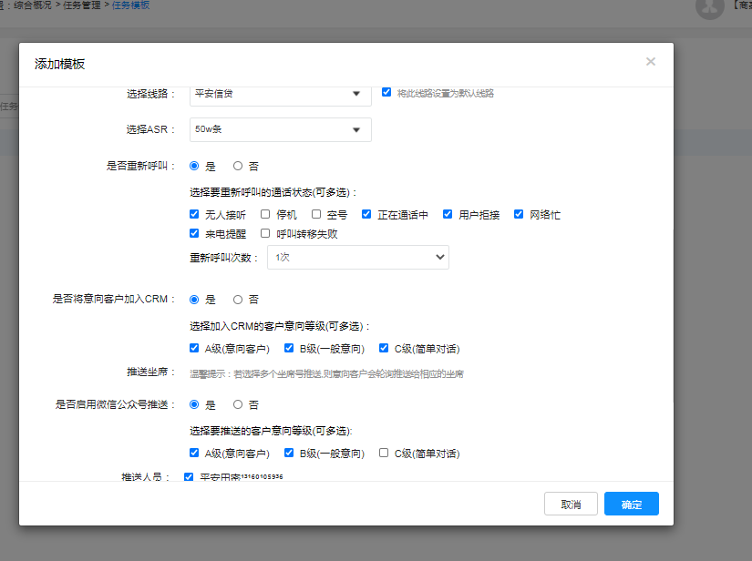Expand the 重新呼叫次数 dropdown showing 1次

click(x=358, y=257)
